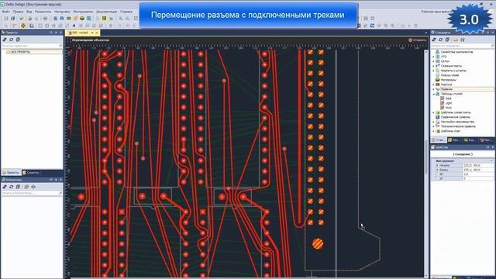Click the teal square toolbar icon
Viewport: 496px width, 279px height.
pos(89,19)
